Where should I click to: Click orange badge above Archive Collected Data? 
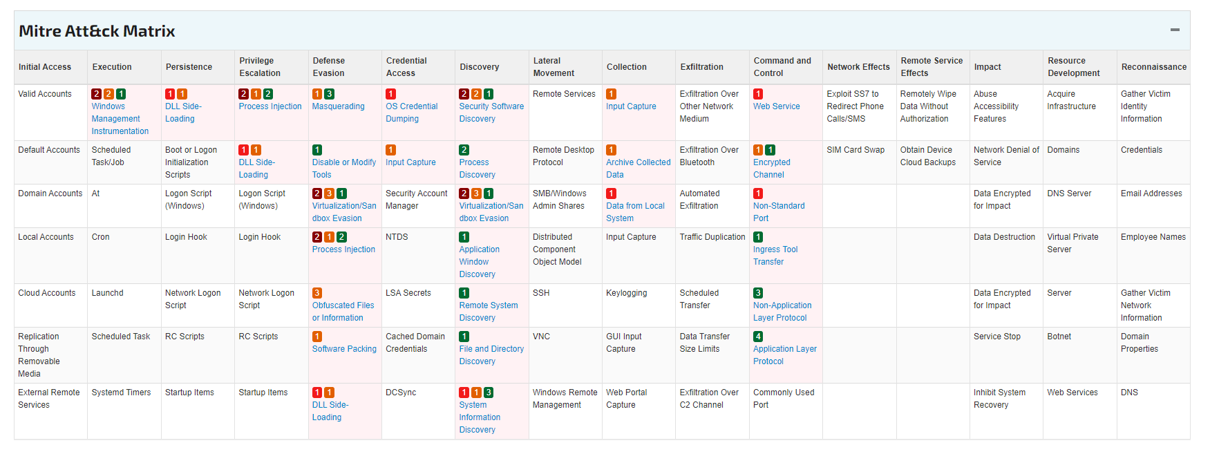(x=611, y=150)
